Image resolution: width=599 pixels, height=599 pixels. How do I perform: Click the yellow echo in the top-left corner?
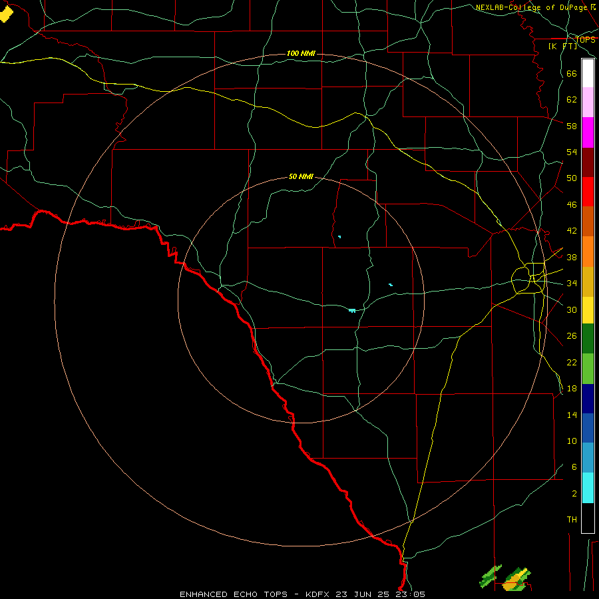[6, 14]
